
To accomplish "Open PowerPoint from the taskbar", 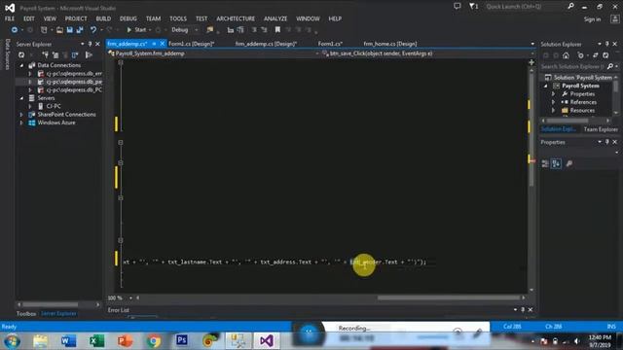I will click(x=125, y=340).
